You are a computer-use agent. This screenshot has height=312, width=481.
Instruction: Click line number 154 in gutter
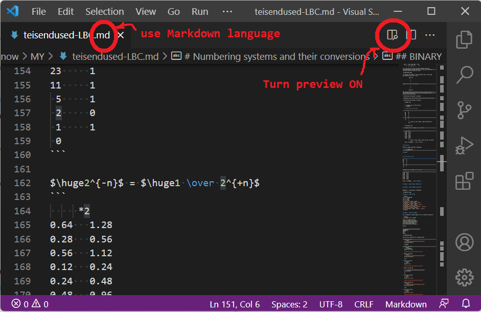tap(22, 71)
